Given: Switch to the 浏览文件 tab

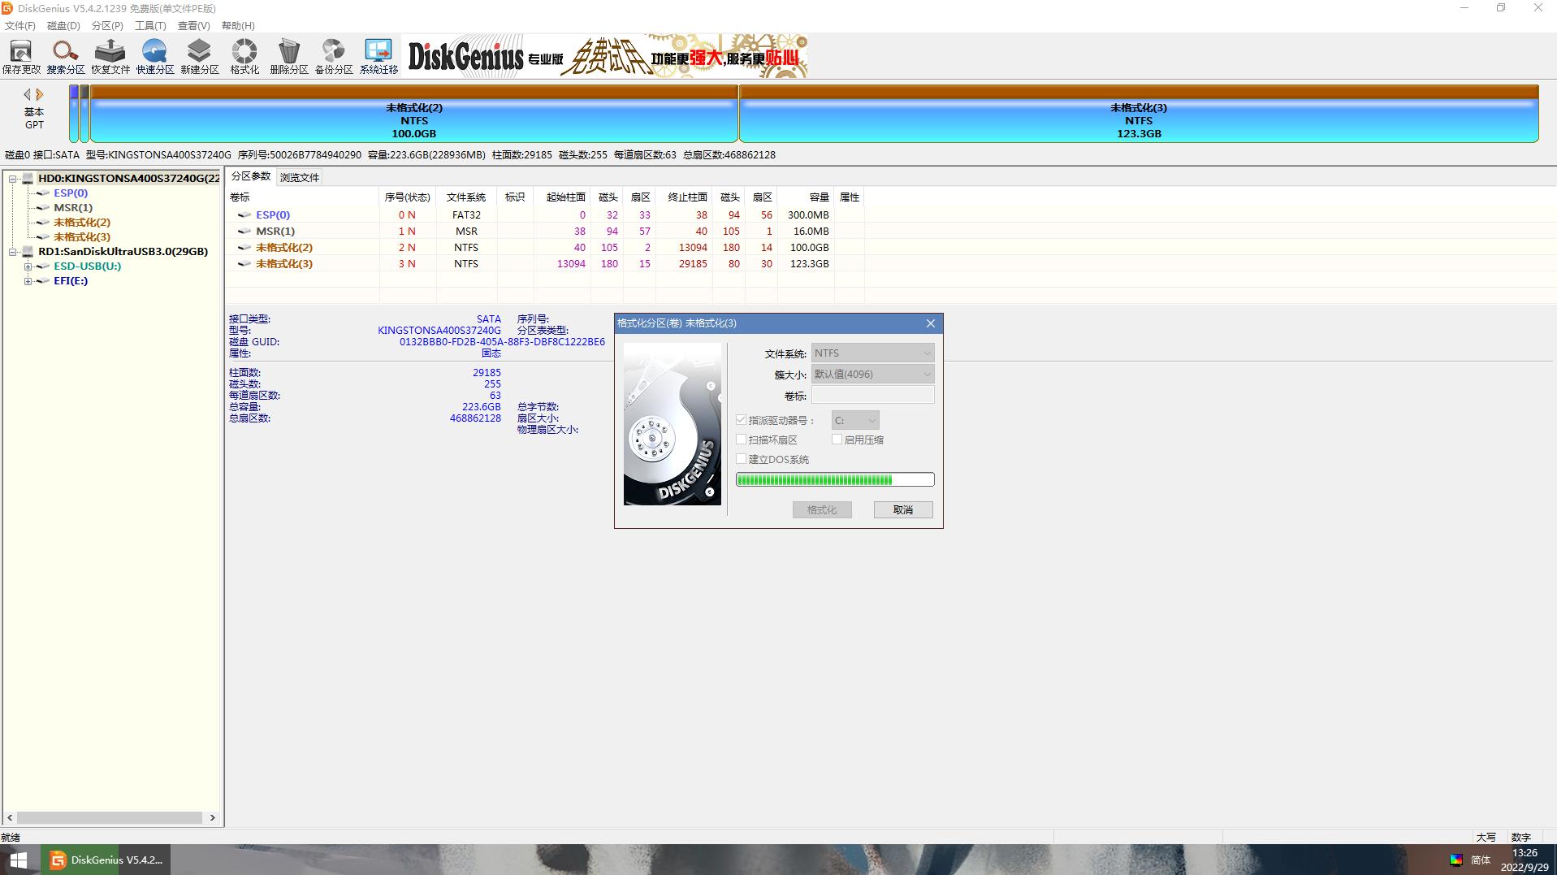Looking at the screenshot, I should (300, 177).
